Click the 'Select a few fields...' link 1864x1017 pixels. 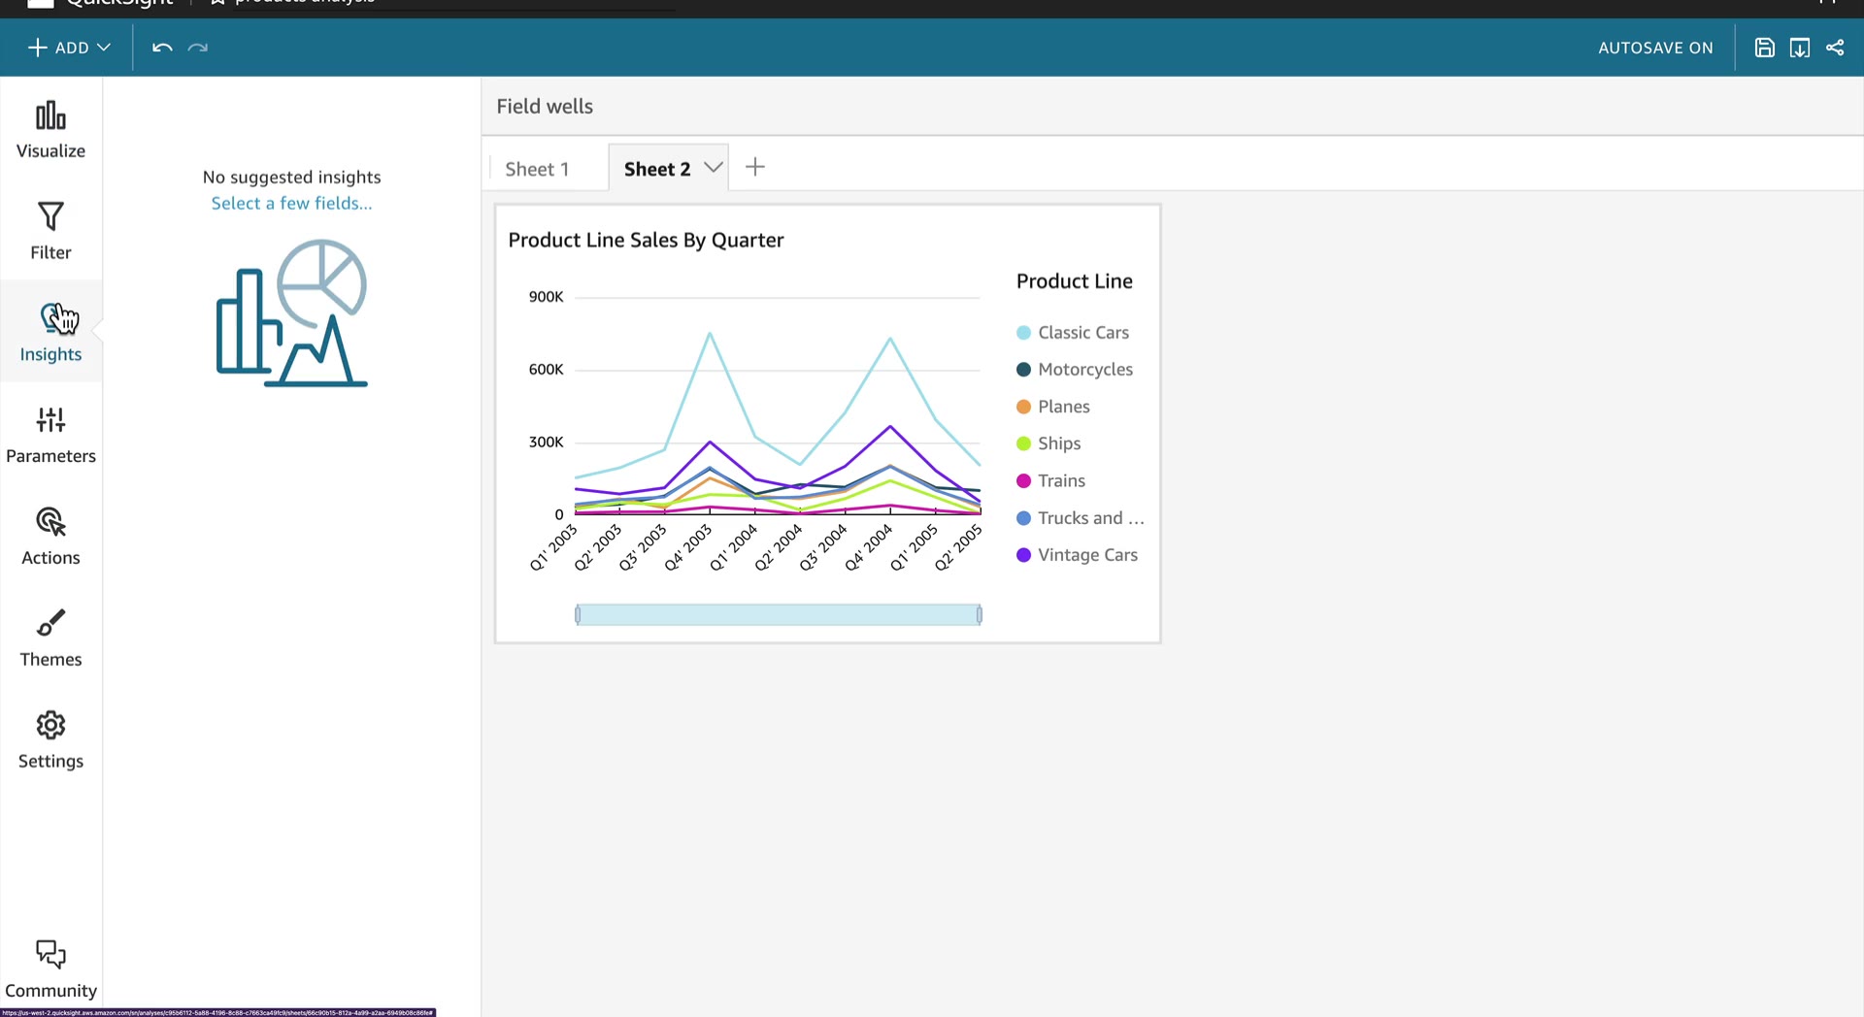point(291,204)
